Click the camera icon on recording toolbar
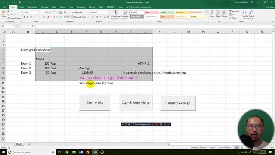The width and height of the screenshot is (275, 155). pos(161,124)
